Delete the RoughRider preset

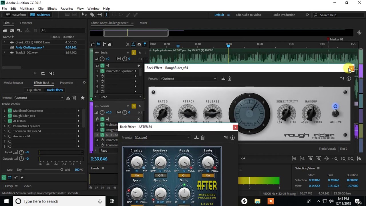229,79
